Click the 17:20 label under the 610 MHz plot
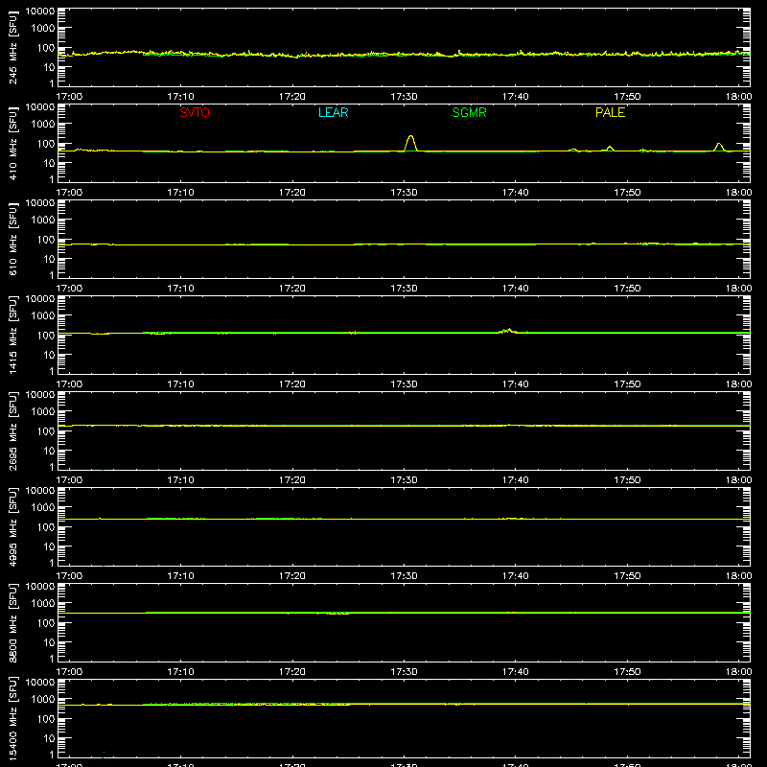Image resolution: width=767 pixels, height=767 pixels. tap(292, 289)
